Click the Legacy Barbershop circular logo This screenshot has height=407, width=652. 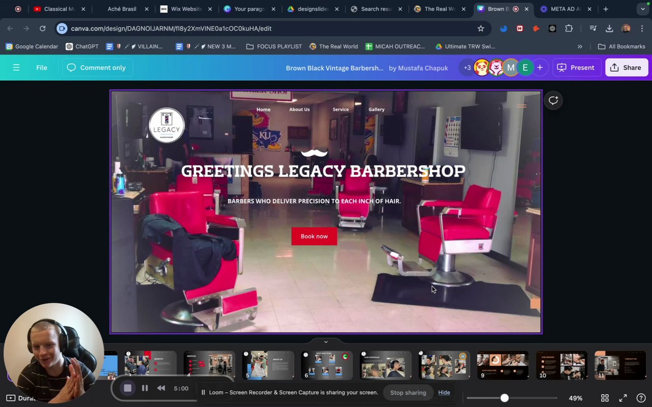pyautogui.click(x=167, y=125)
